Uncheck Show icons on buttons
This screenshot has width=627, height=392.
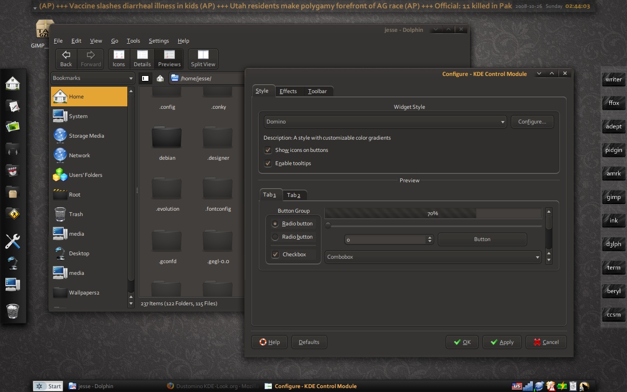tap(268, 150)
